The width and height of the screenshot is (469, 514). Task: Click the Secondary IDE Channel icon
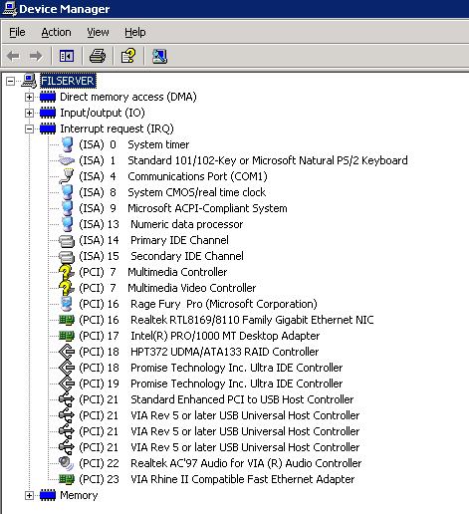pos(67,256)
